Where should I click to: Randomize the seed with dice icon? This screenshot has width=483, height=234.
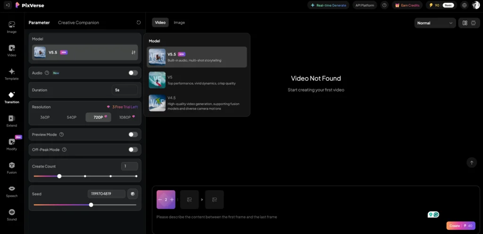tap(133, 194)
